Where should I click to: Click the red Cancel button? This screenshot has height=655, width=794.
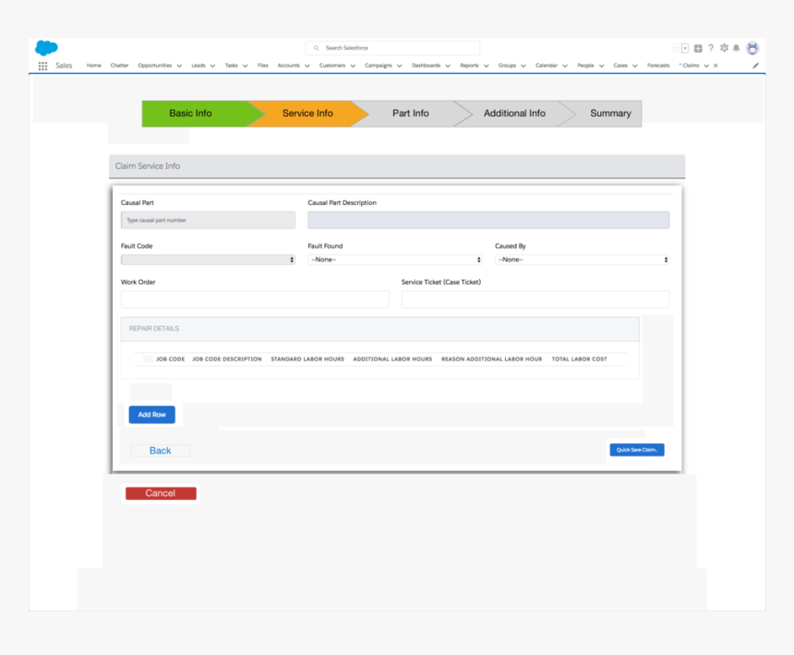[161, 493]
